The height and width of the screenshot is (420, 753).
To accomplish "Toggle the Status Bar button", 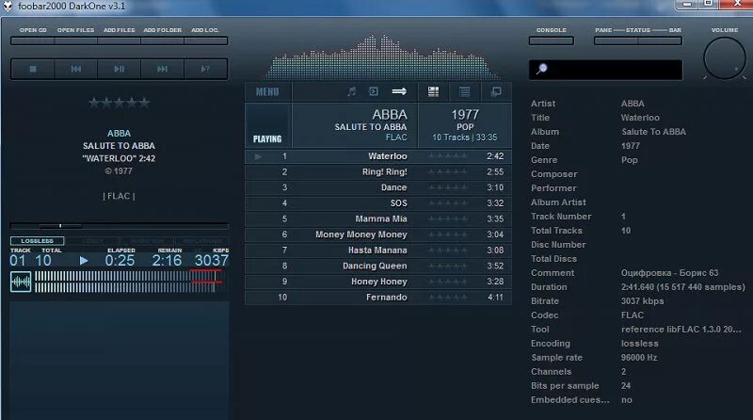I will point(660,40).
